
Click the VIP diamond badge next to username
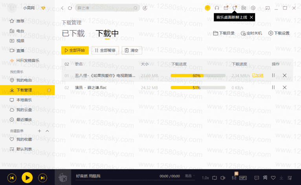[x=43, y=8]
